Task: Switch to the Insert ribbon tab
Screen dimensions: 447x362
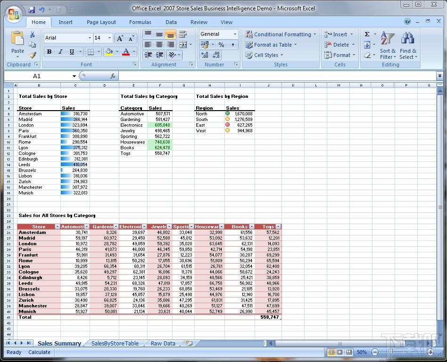Action: point(66,22)
